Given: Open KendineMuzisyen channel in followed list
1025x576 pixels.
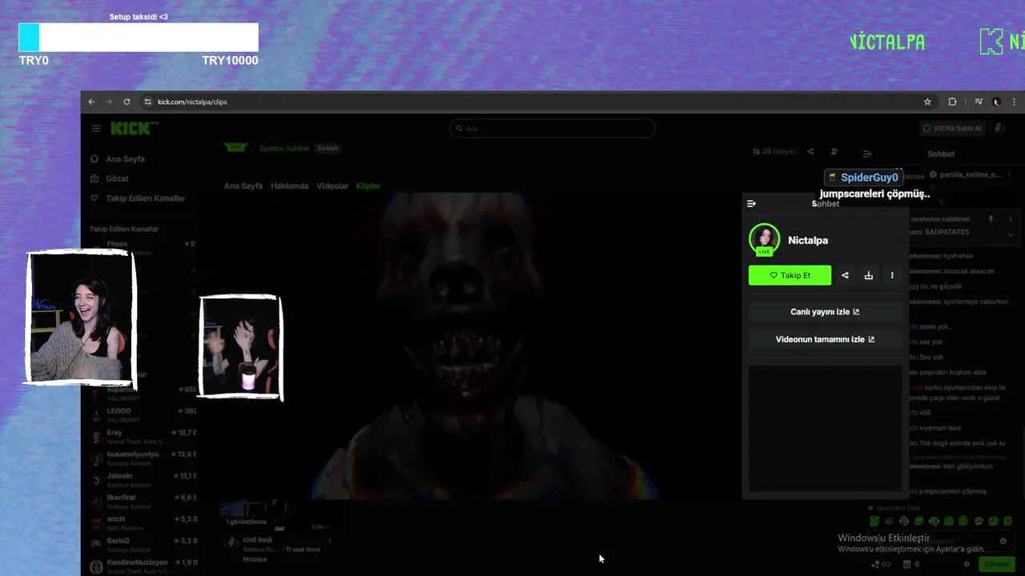Looking at the screenshot, I should [x=143, y=566].
